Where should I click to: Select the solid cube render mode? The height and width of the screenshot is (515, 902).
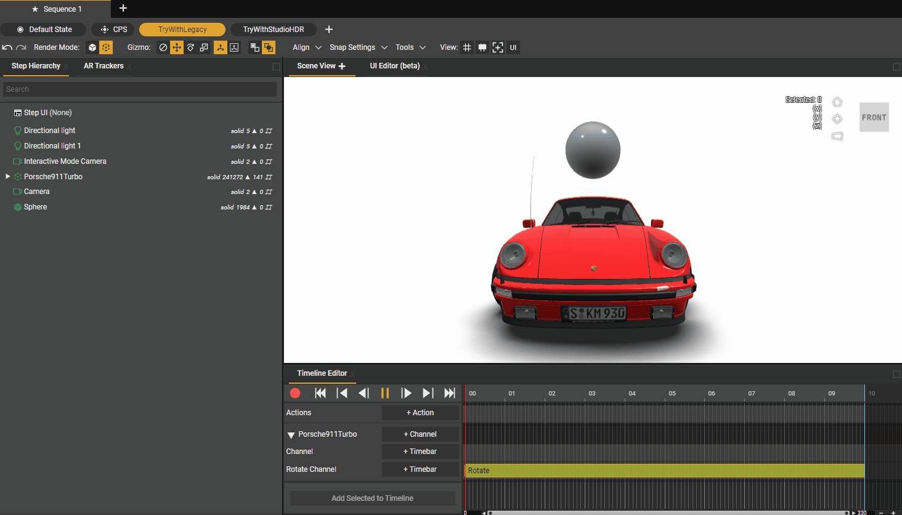pos(92,47)
